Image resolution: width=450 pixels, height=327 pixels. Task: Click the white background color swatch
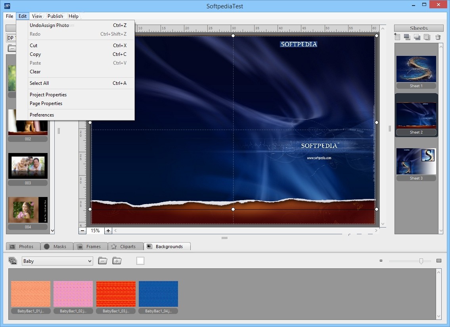140,261
